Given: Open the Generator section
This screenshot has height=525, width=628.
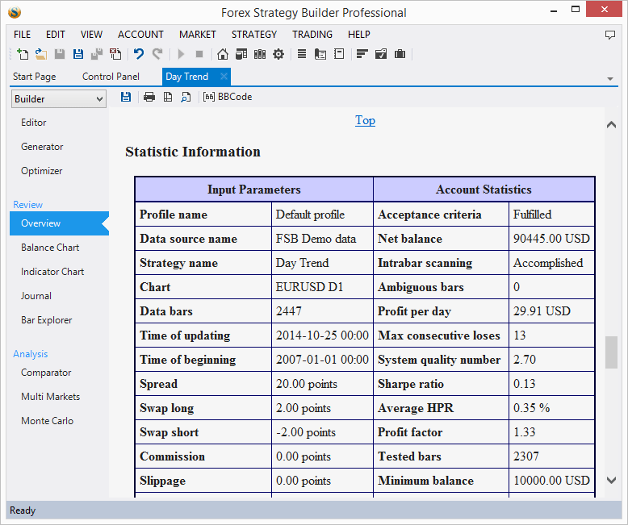Looking at the screenshot, I should point(42,147).
